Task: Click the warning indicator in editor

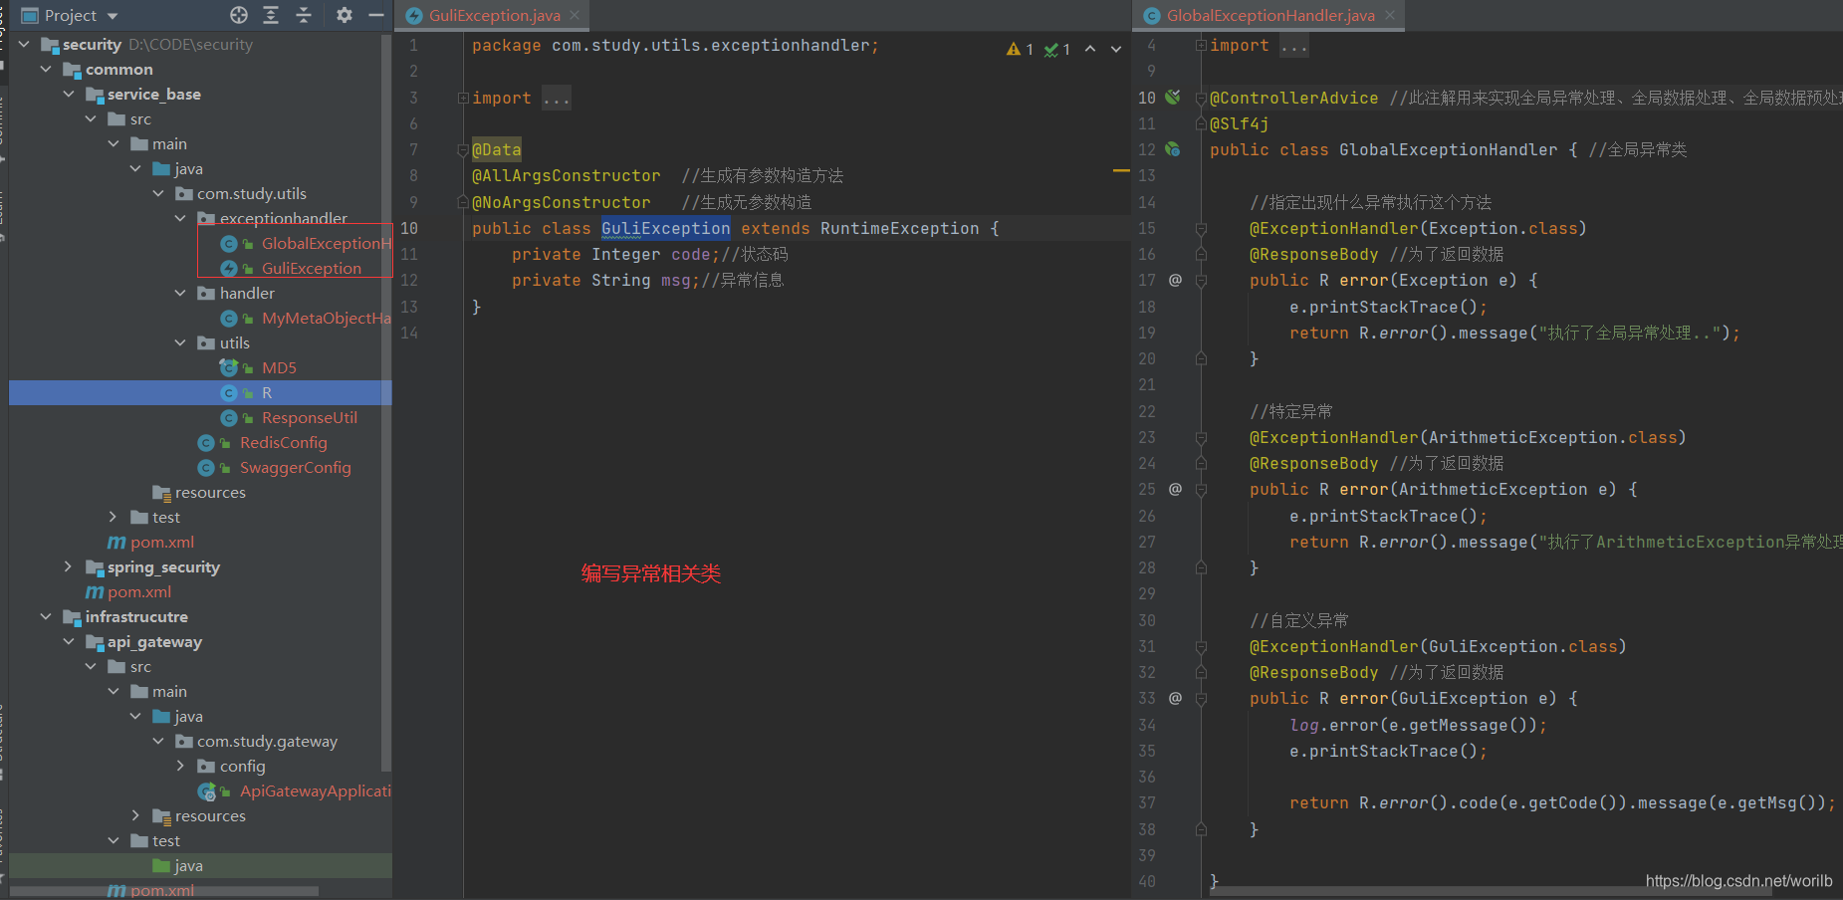Action: point(1020,49)
